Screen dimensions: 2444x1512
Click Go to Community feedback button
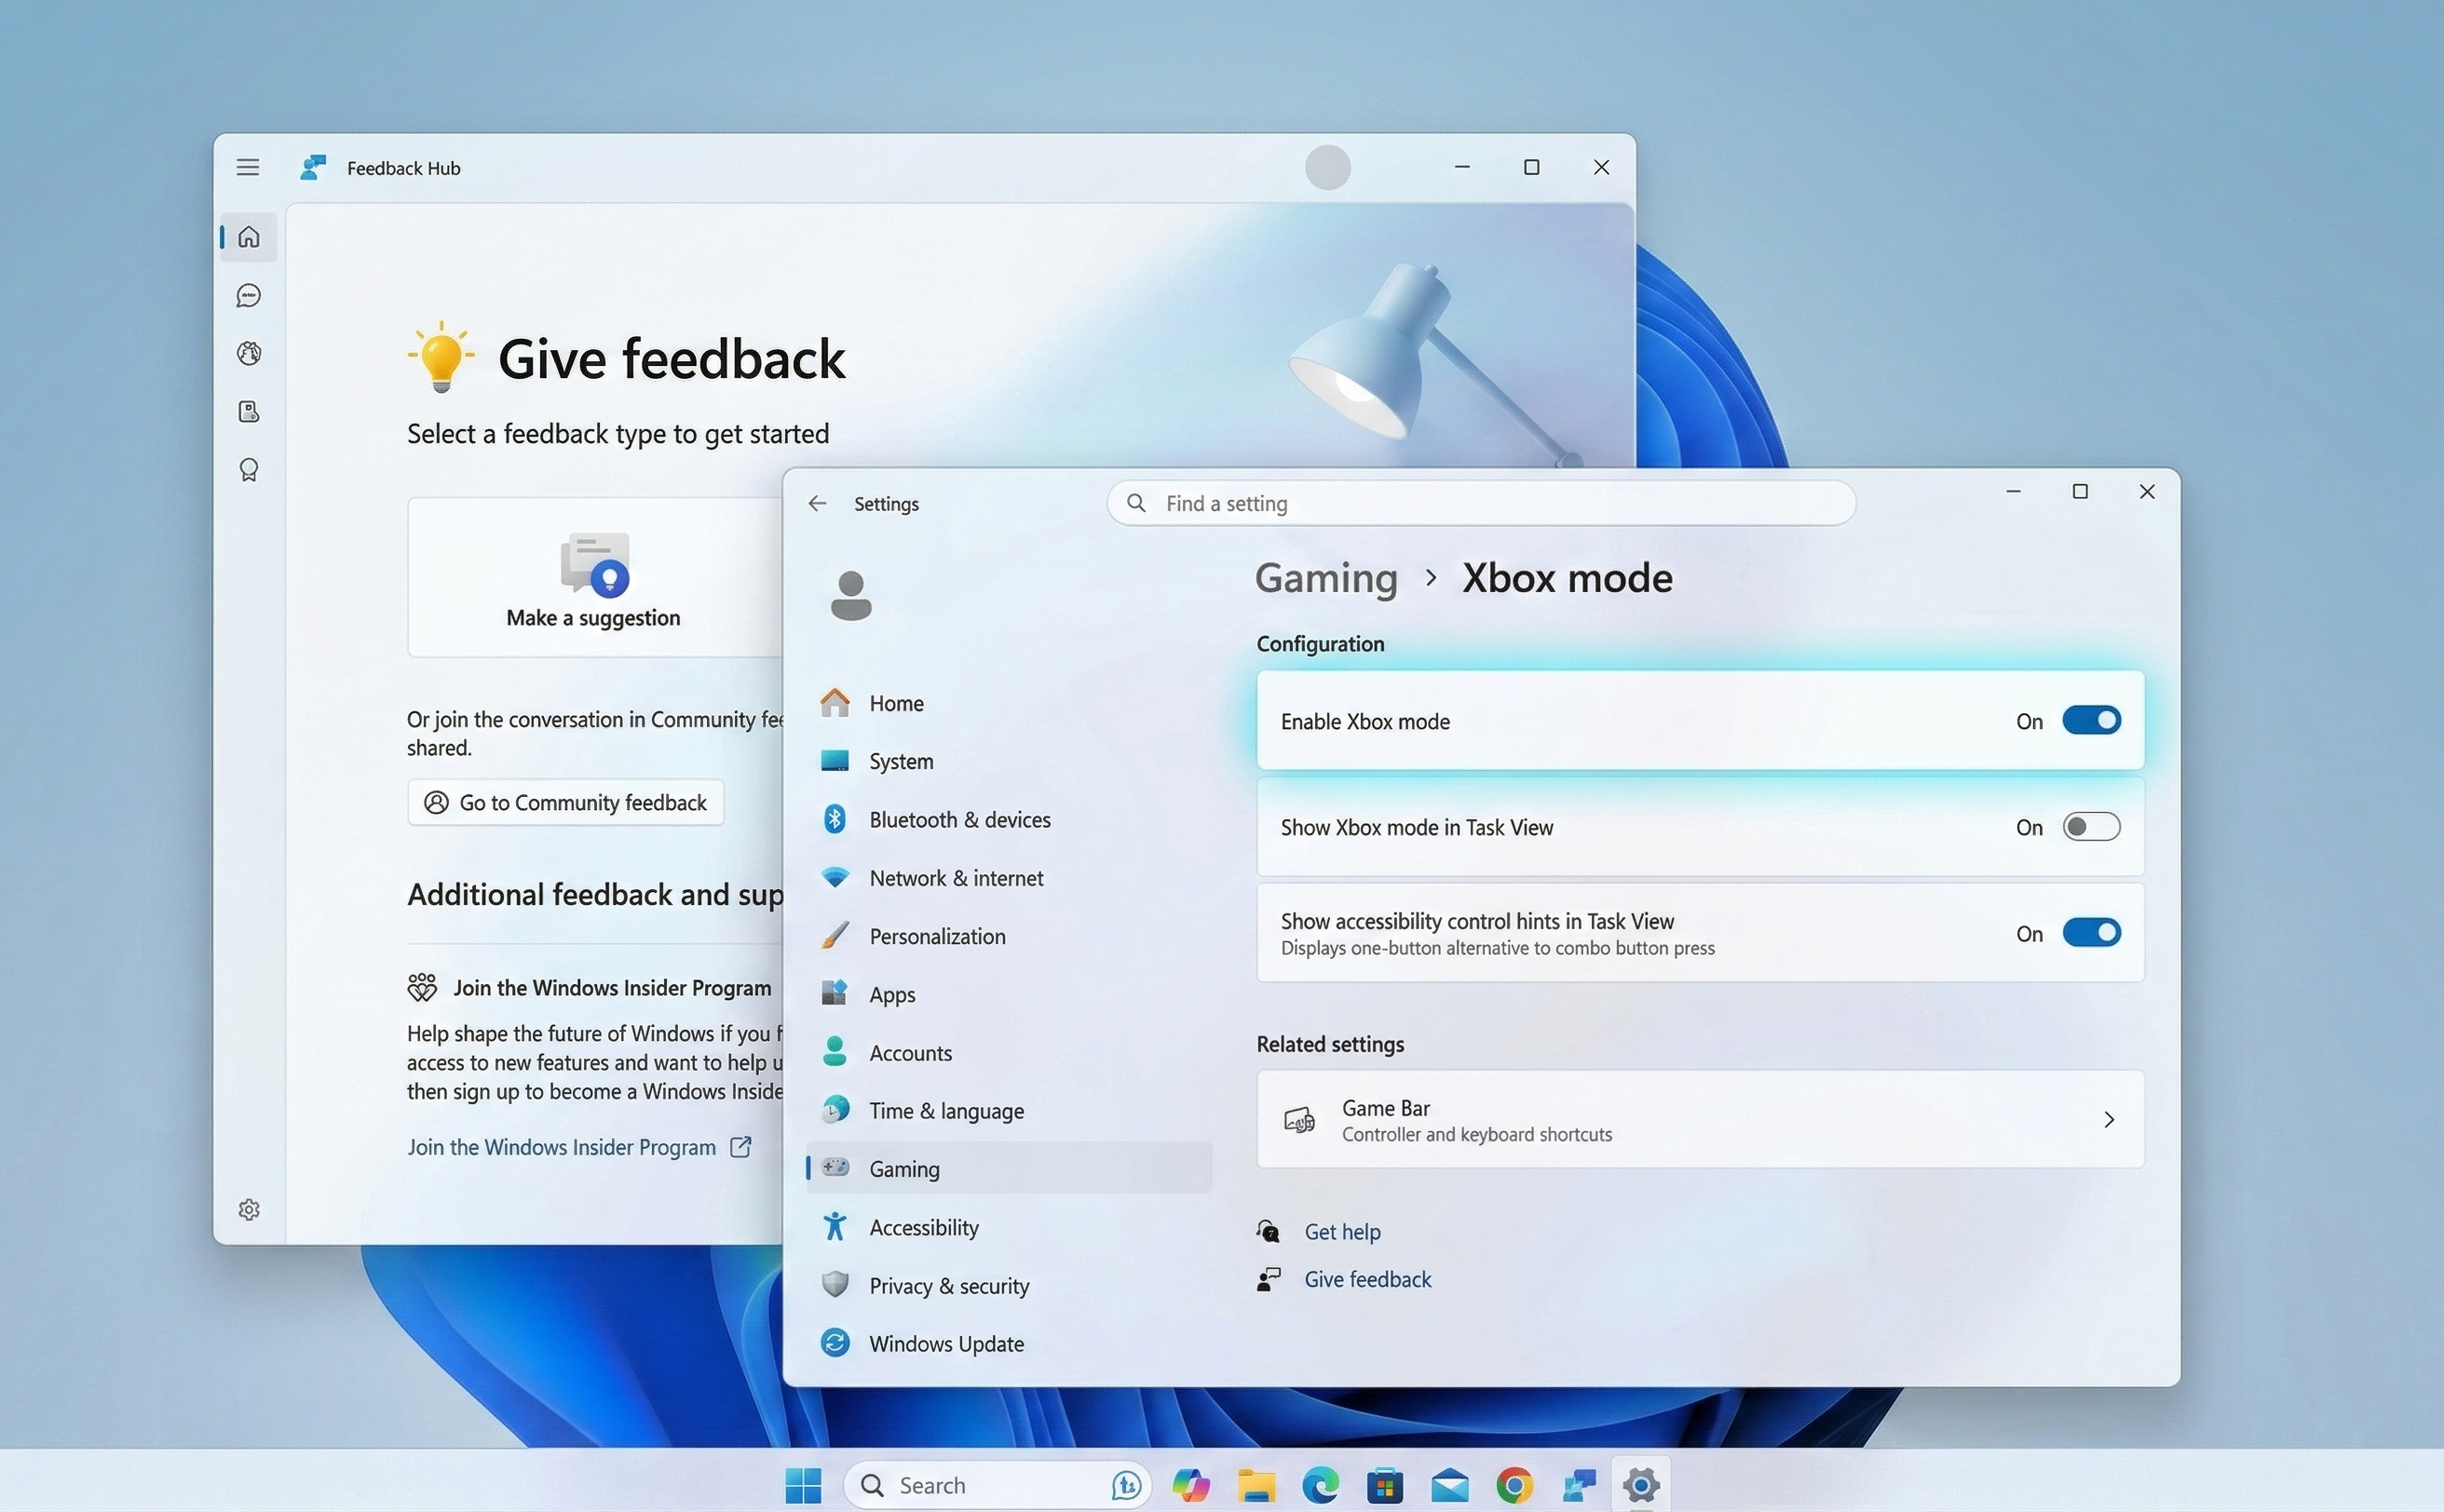(565, 802)
